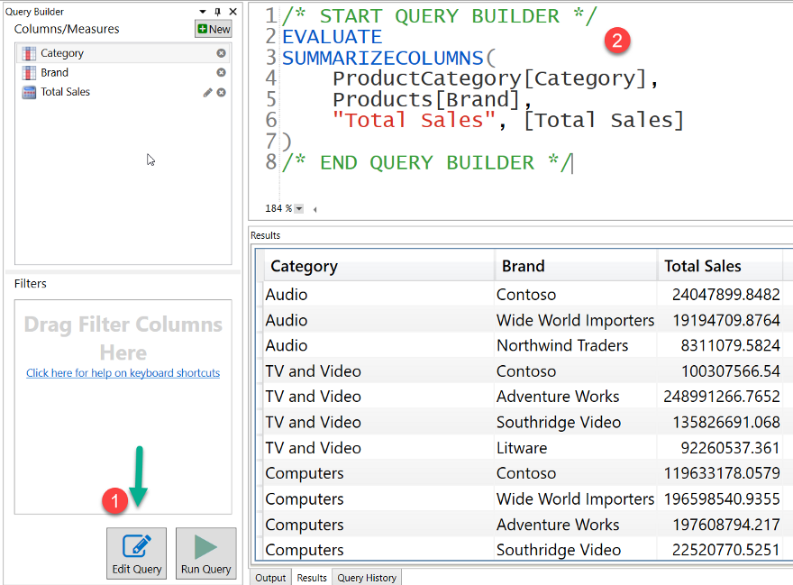Pin the Query Builder panel
Image resolution: width=793 pixels, height=585 pixels.
(x=217, y=11)
